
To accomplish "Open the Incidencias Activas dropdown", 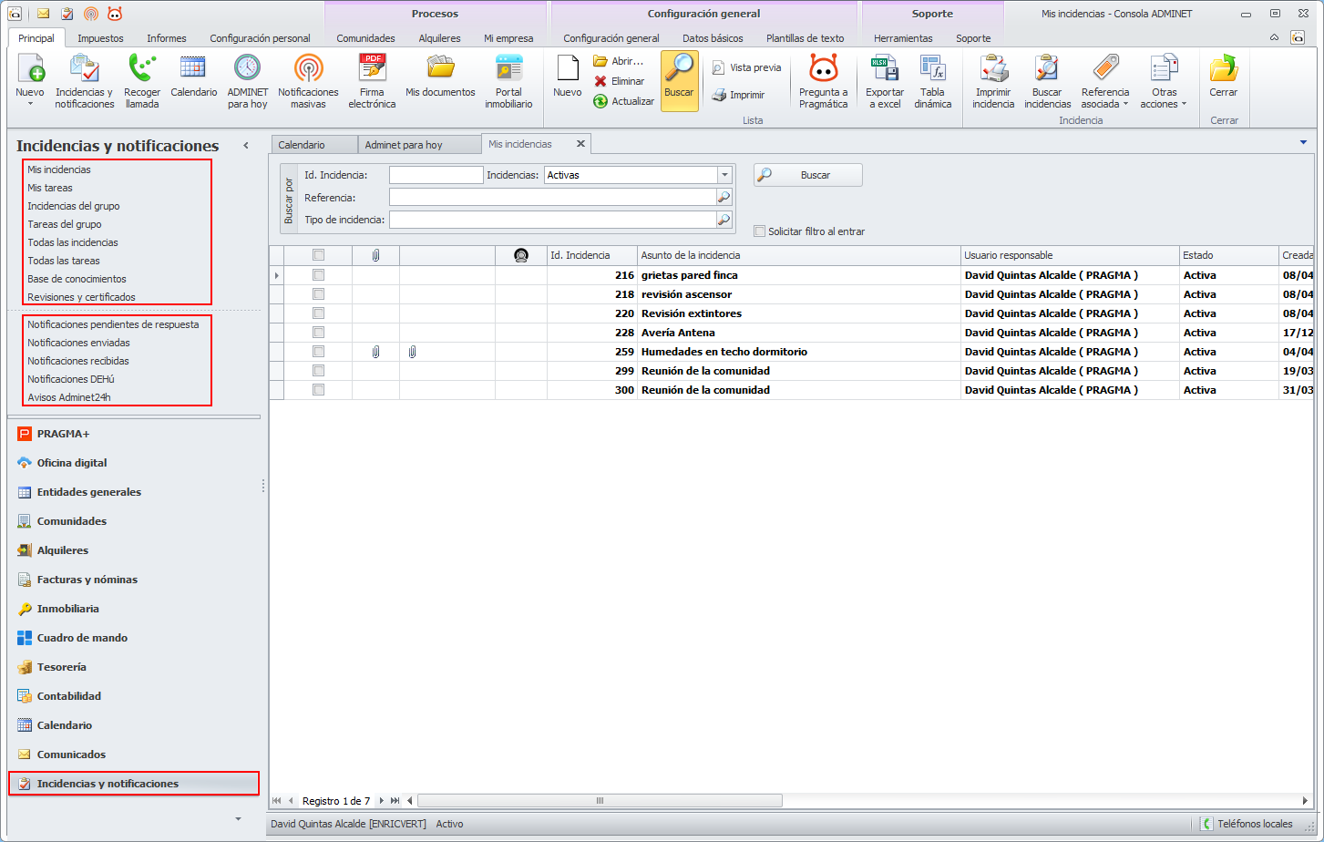I will pos(724,175).
